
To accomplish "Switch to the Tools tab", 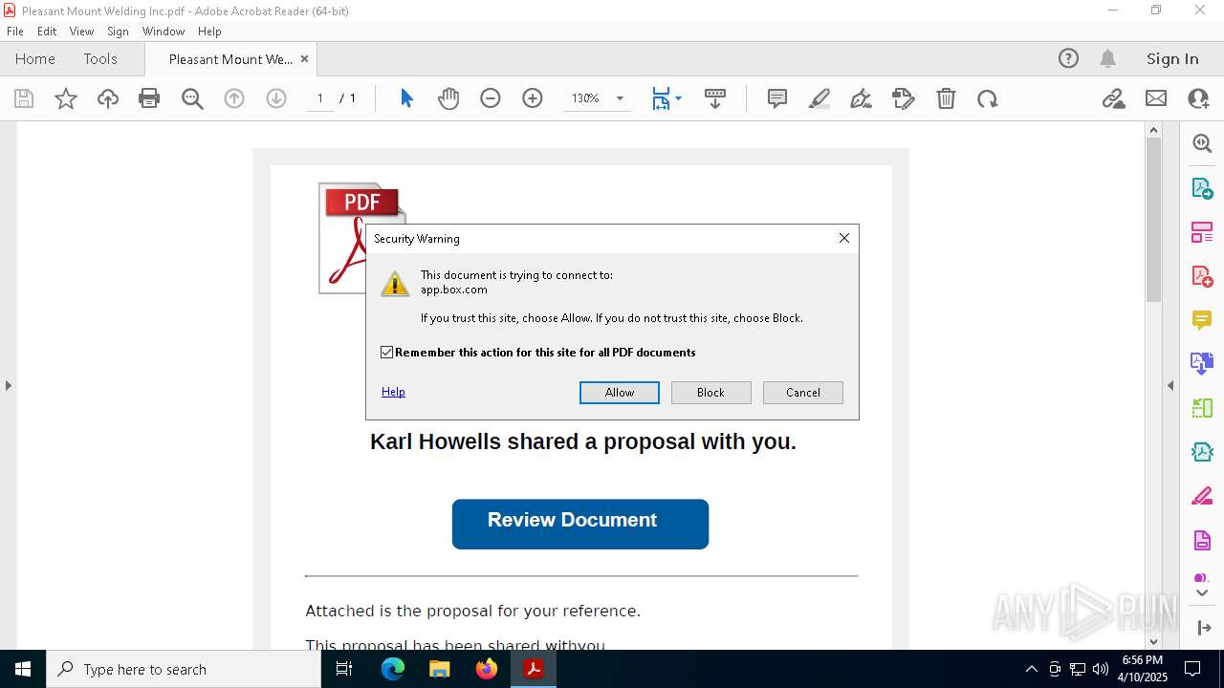I will [x=100, y=58].
